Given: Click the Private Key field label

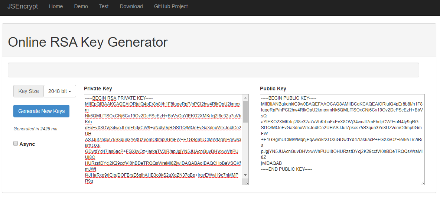Looking at the screenshot, I should tap(98, 89).
